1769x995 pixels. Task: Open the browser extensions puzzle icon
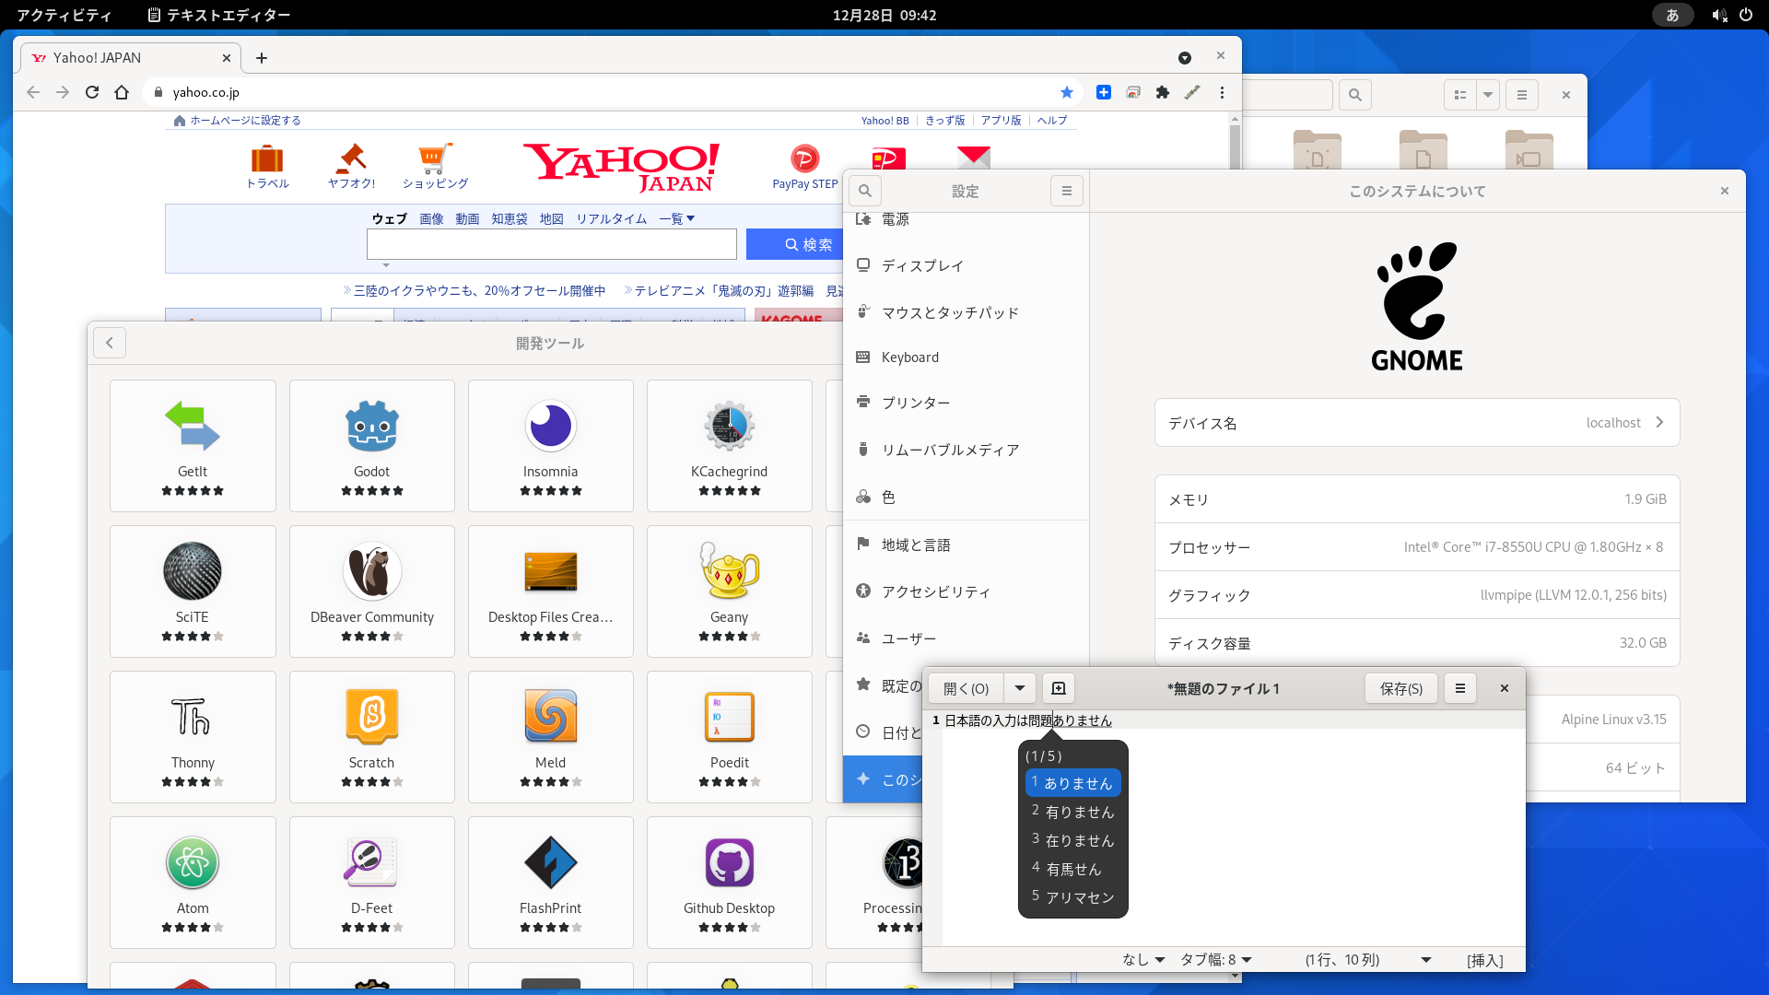coord(1163,92)
